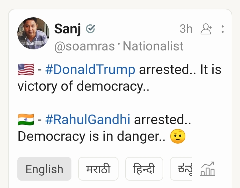Open the @soamras handle link

tap(85, 46)
